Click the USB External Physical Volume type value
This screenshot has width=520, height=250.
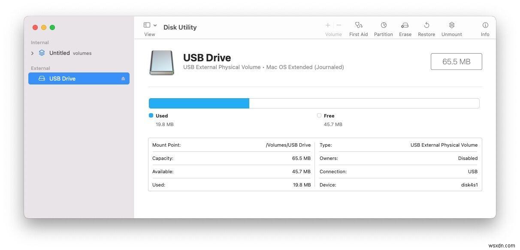pyautogui.click(x=444, y=145)
